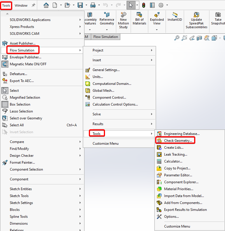Open Computational Domain settings
The height and width of the screenshot is (231, 225).
119,84
